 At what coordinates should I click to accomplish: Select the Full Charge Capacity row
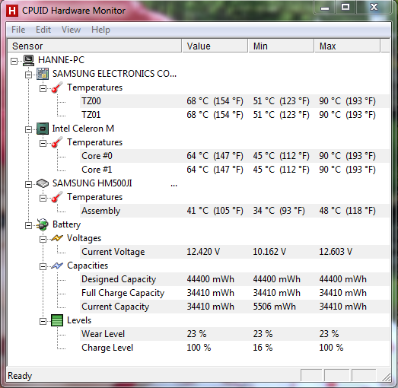click(x=235, y=293)
